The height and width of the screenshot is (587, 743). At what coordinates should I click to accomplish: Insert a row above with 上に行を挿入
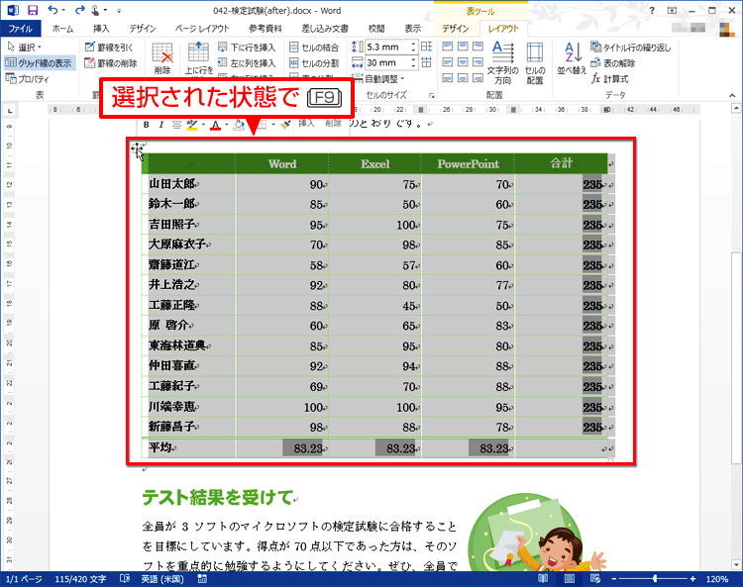[198, 58]
